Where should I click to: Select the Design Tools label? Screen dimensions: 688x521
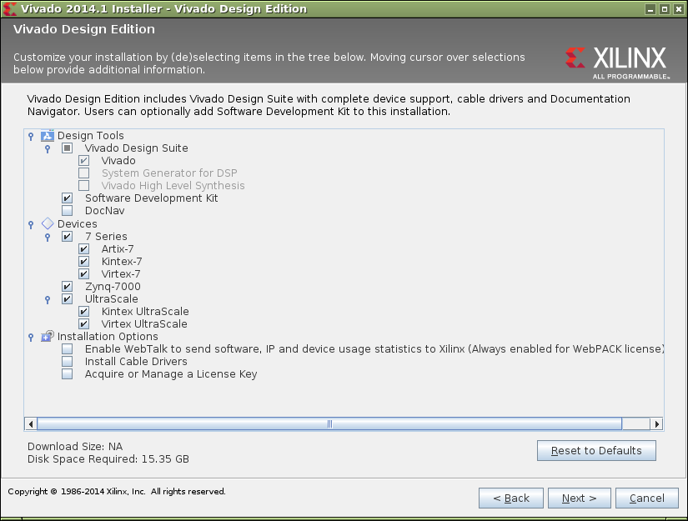[91, 136]
